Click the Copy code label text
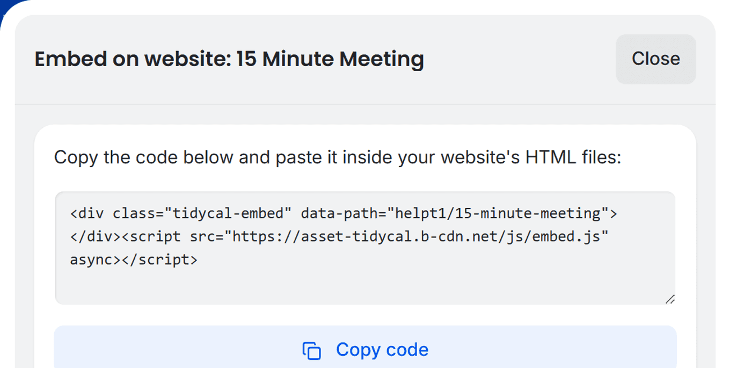 (382, 350)
